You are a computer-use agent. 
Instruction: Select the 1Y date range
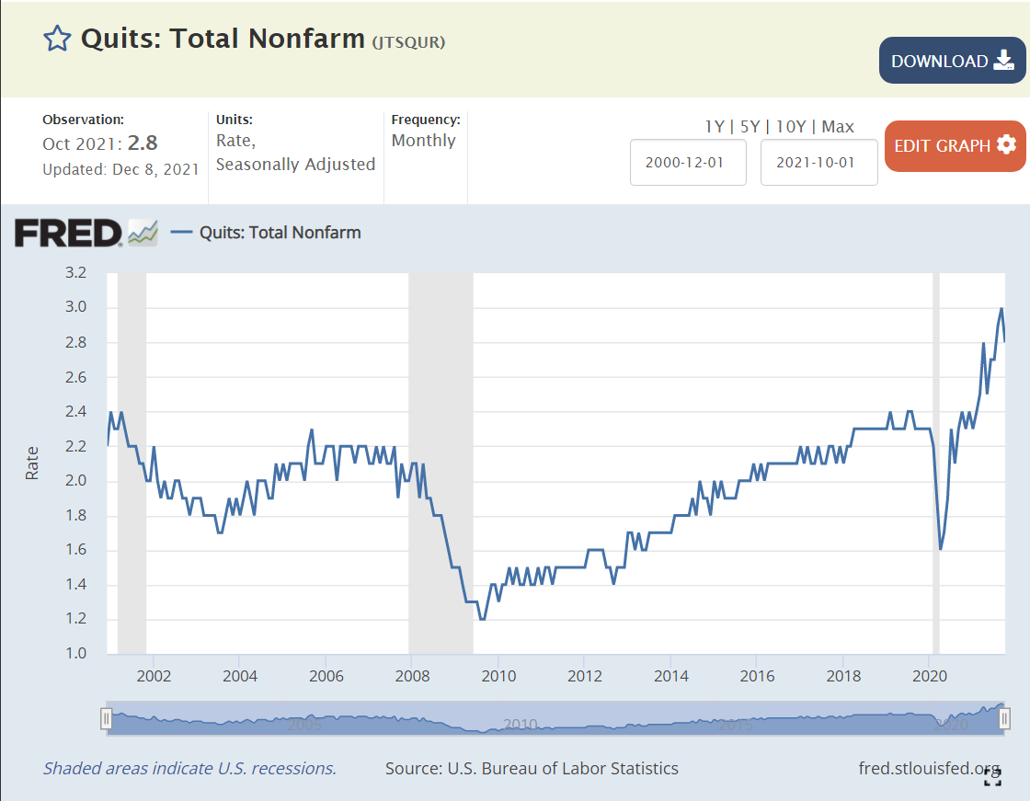pyautogui.click(x=715, y=127)
